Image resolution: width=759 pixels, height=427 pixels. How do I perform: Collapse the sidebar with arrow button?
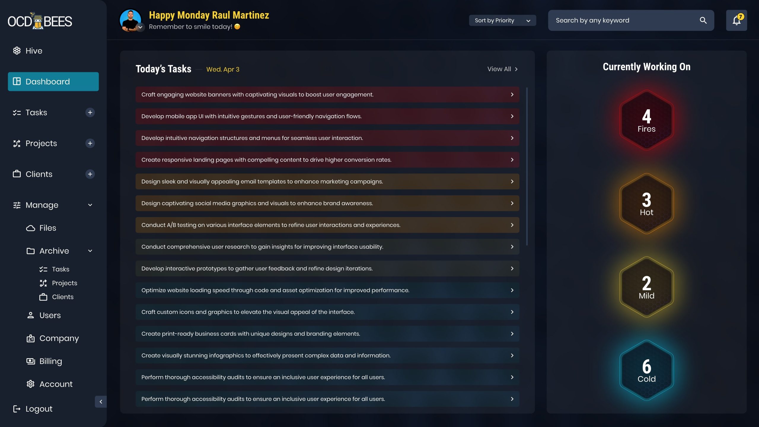[x=101, y=402]
